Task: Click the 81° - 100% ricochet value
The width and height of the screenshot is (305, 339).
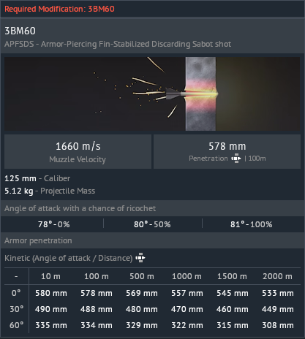Action: coord(251,224)
